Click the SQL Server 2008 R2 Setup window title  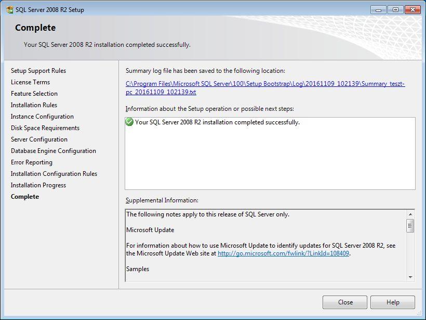[50, 10]
